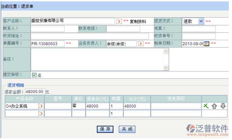Click the 复制资料 link
This screenshot has height=140, width=232.
[x=138, y=22]
